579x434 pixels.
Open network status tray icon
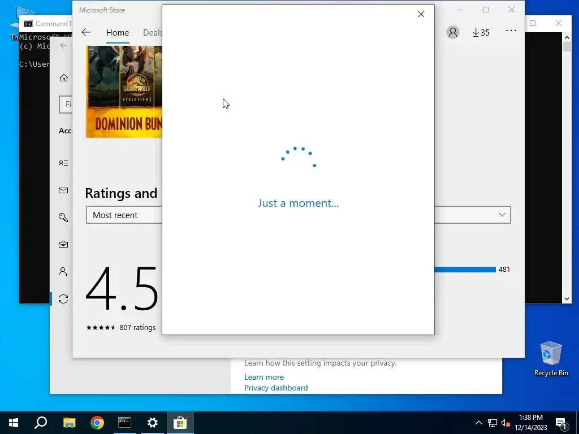(492, 423)
